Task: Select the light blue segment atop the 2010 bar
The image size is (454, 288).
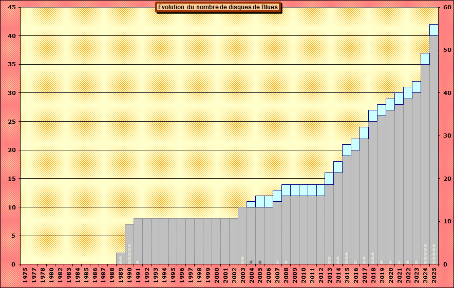Action: point(304,190)
